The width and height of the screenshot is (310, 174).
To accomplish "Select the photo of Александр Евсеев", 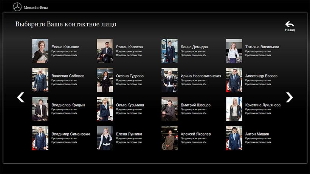I will click(234, 80).
